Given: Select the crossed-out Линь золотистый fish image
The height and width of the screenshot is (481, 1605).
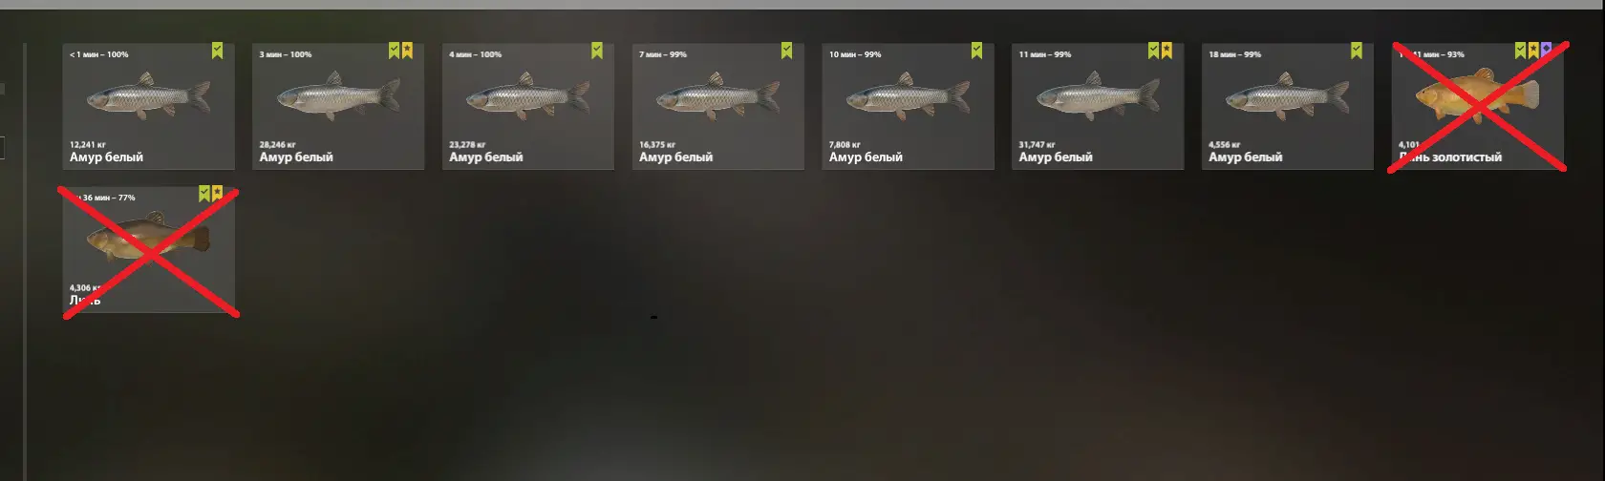Looking at the screenshot, I should coord(1477,94).
